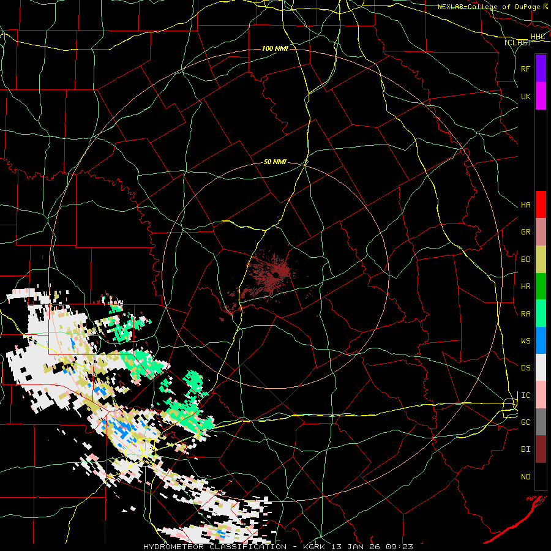Click the [CLAS] product label
This screenshot has height=551, width=551.
(517, 42)
